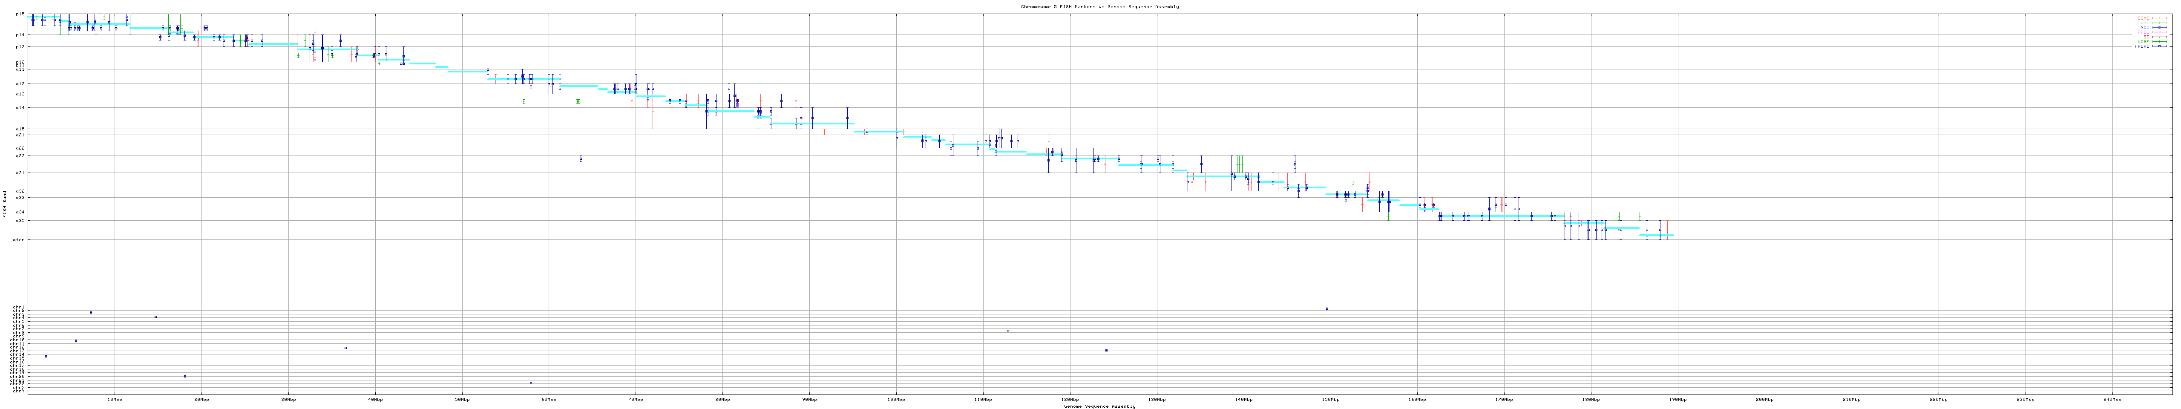2181x409 pixels.
Task: Click the isolated q23 outlier marker near 63Mbp
Action: point(581,159)
